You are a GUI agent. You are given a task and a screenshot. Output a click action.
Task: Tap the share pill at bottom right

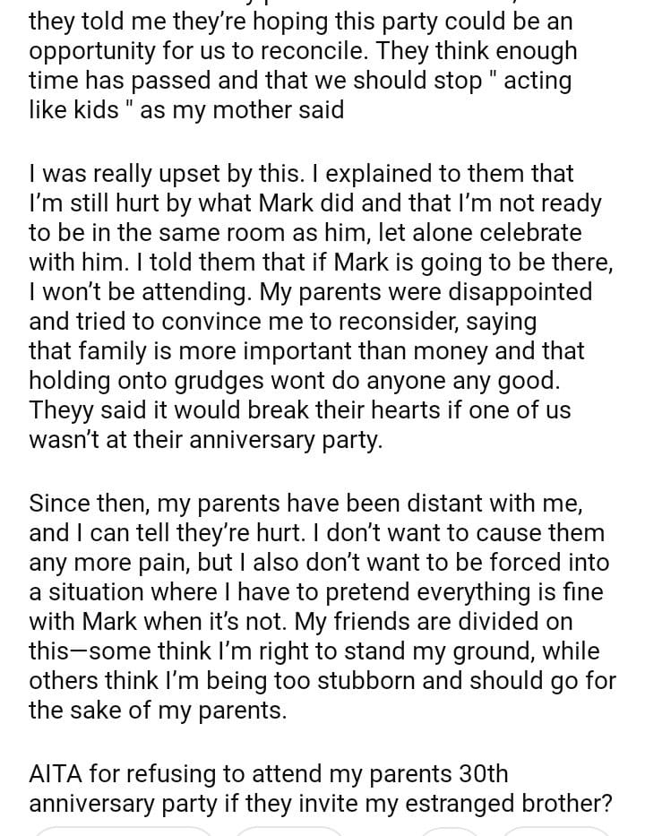tap(555, 831)
